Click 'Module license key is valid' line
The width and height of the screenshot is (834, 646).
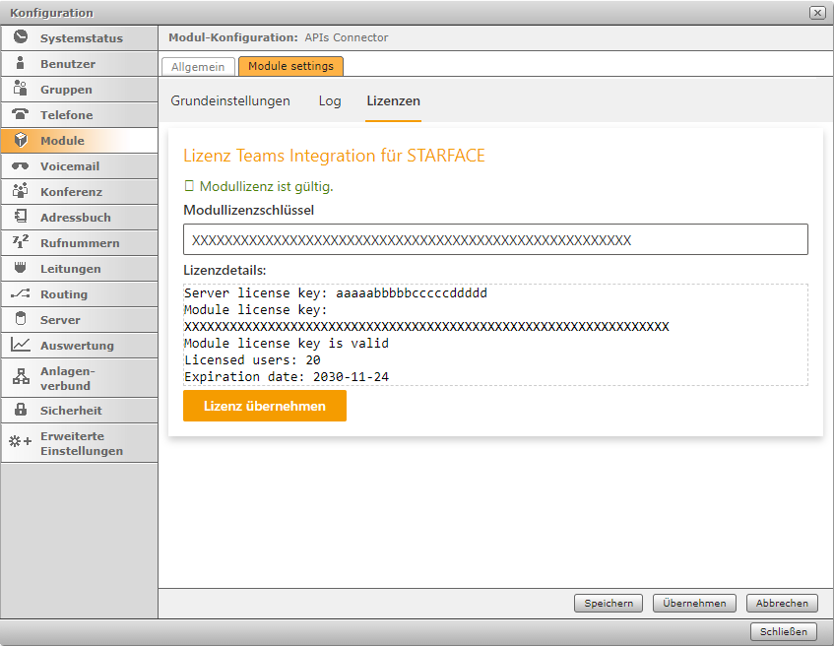[x=287, y=344]
